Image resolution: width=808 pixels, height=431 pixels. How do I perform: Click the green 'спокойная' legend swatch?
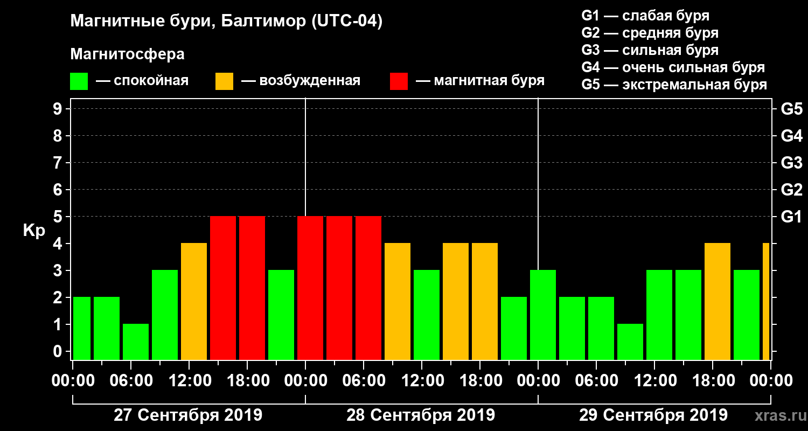pos(79,81)
